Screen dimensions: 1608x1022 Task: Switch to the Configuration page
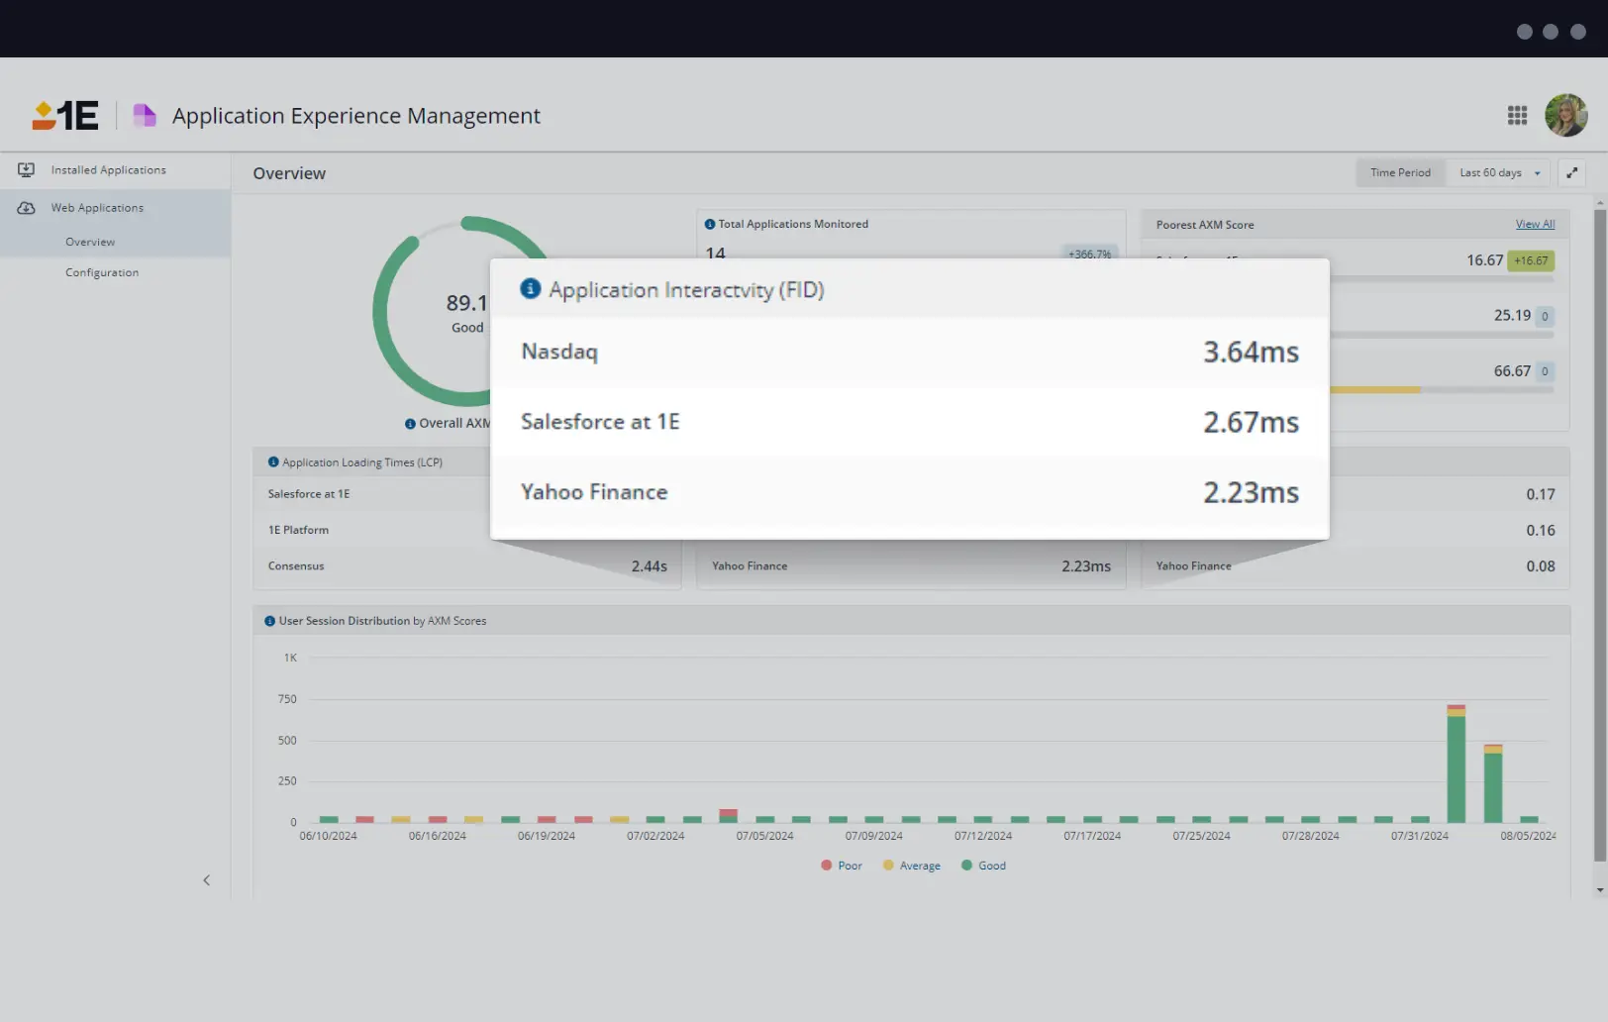point(102,271)
